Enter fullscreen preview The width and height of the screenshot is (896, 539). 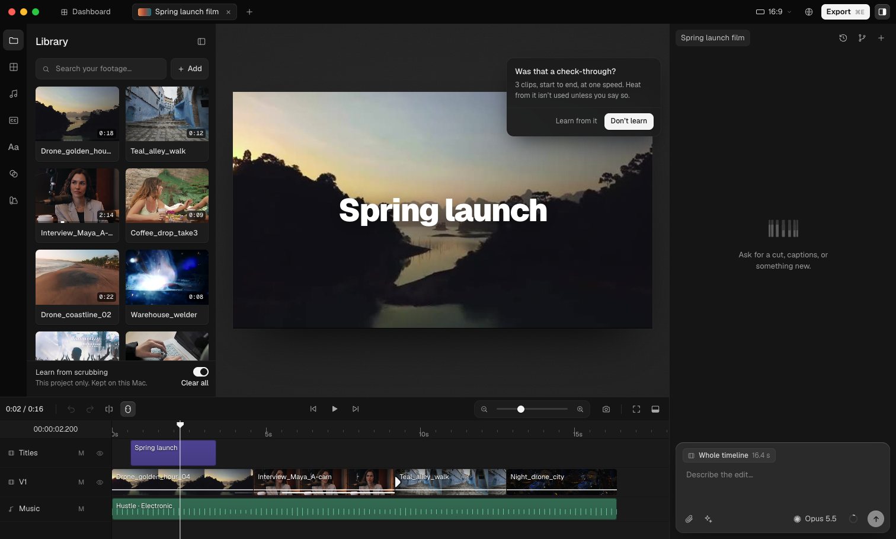coord(636,409)
